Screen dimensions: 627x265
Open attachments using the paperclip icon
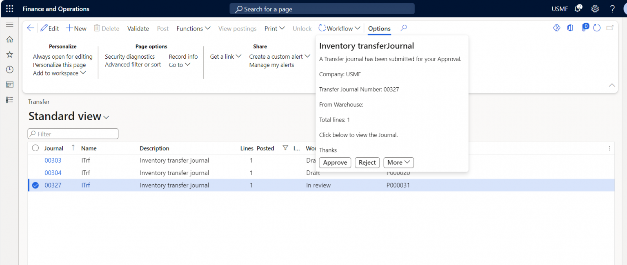585,28
